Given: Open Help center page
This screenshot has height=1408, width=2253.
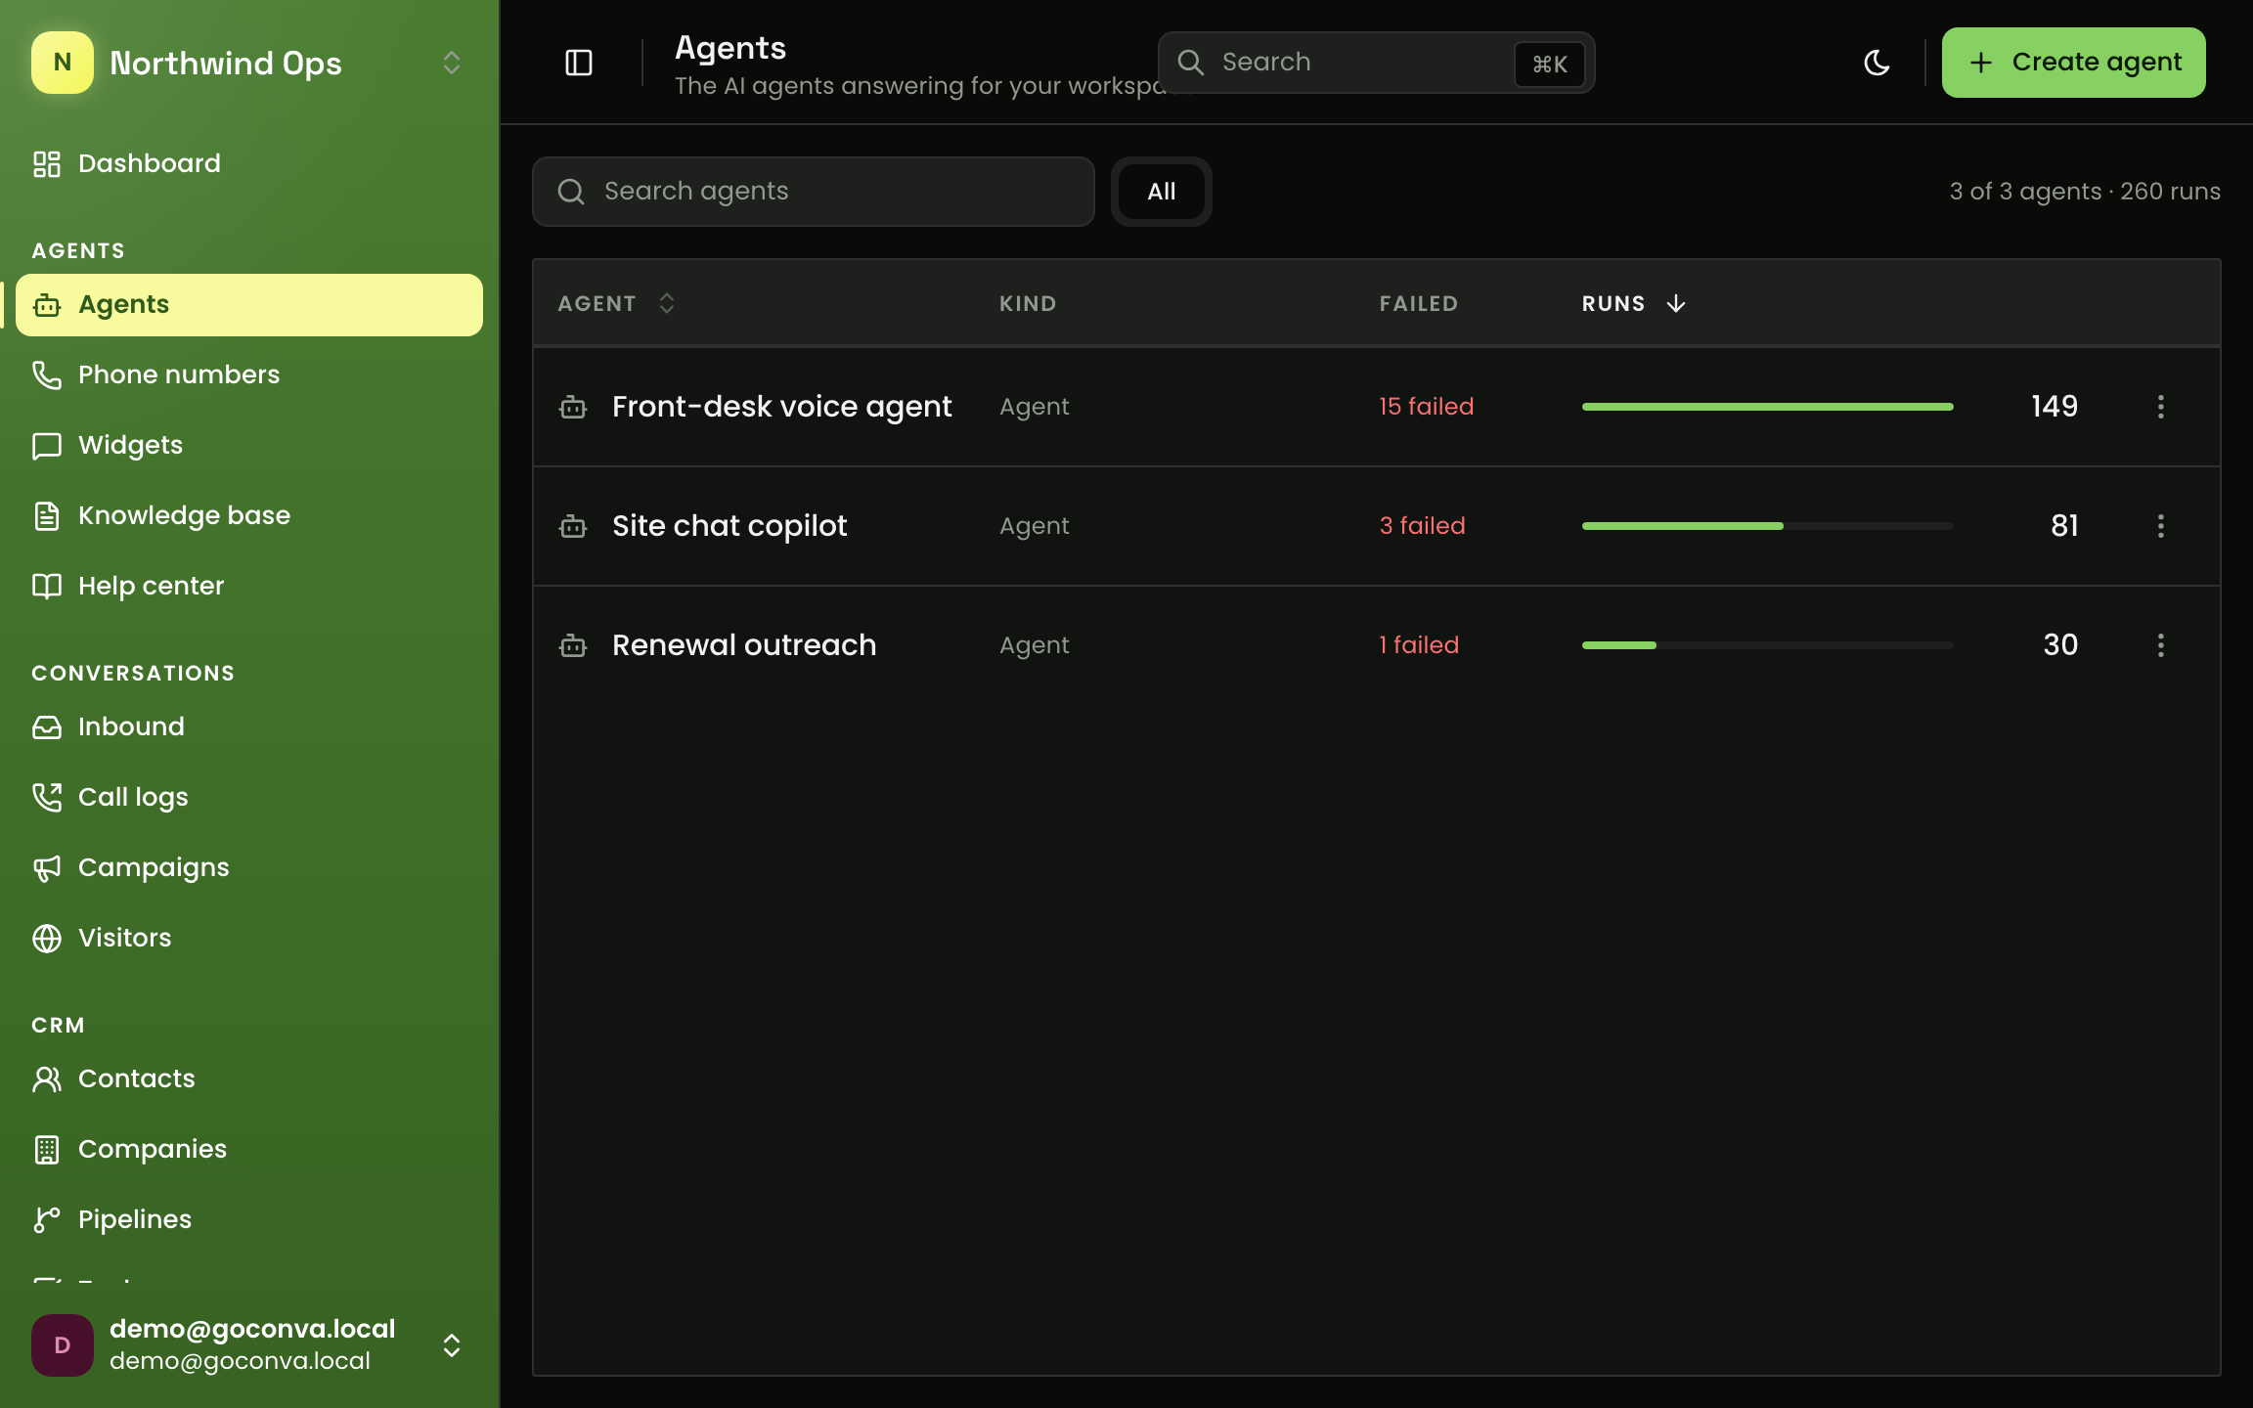Looking at the screenshot, I should click(x=249, y=586).
